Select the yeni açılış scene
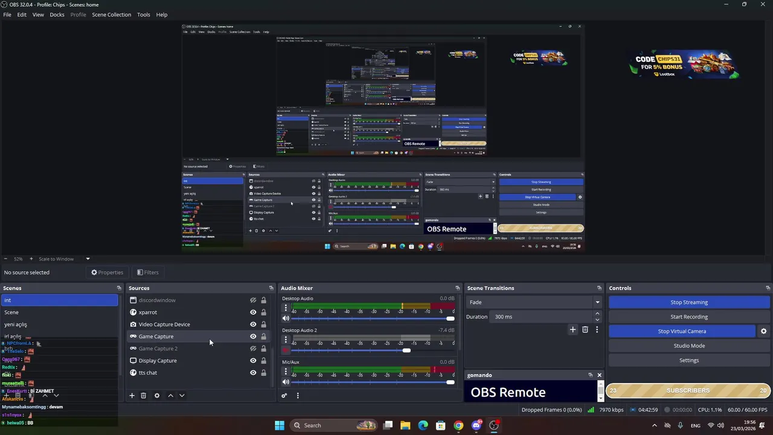Viewport: 773px width, 435px height. point(59,324)
